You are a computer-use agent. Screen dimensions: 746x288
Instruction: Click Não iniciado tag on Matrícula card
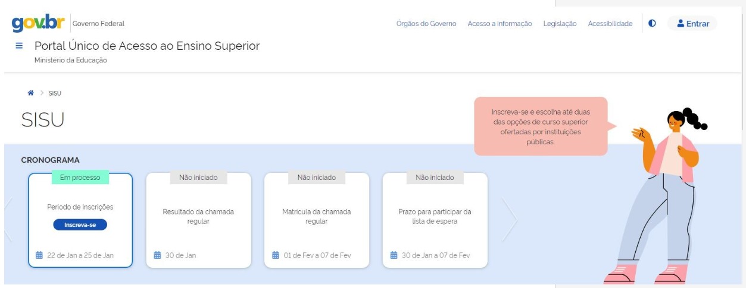coord(316,177)
